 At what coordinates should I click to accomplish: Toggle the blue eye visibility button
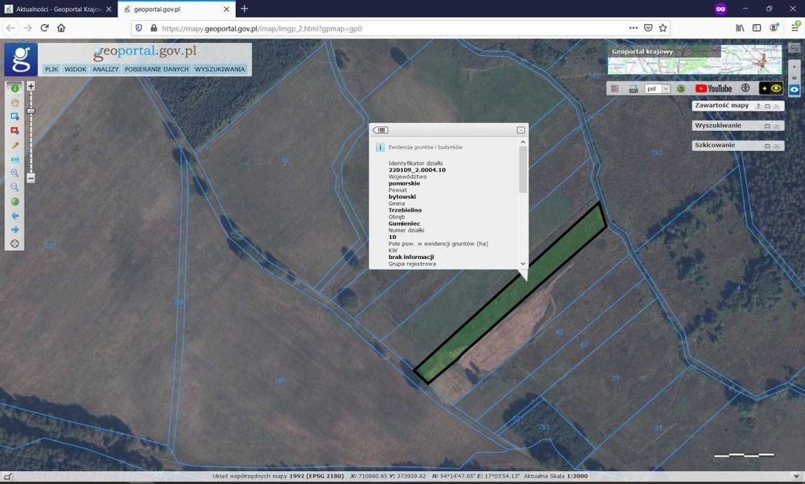[795, 89]
